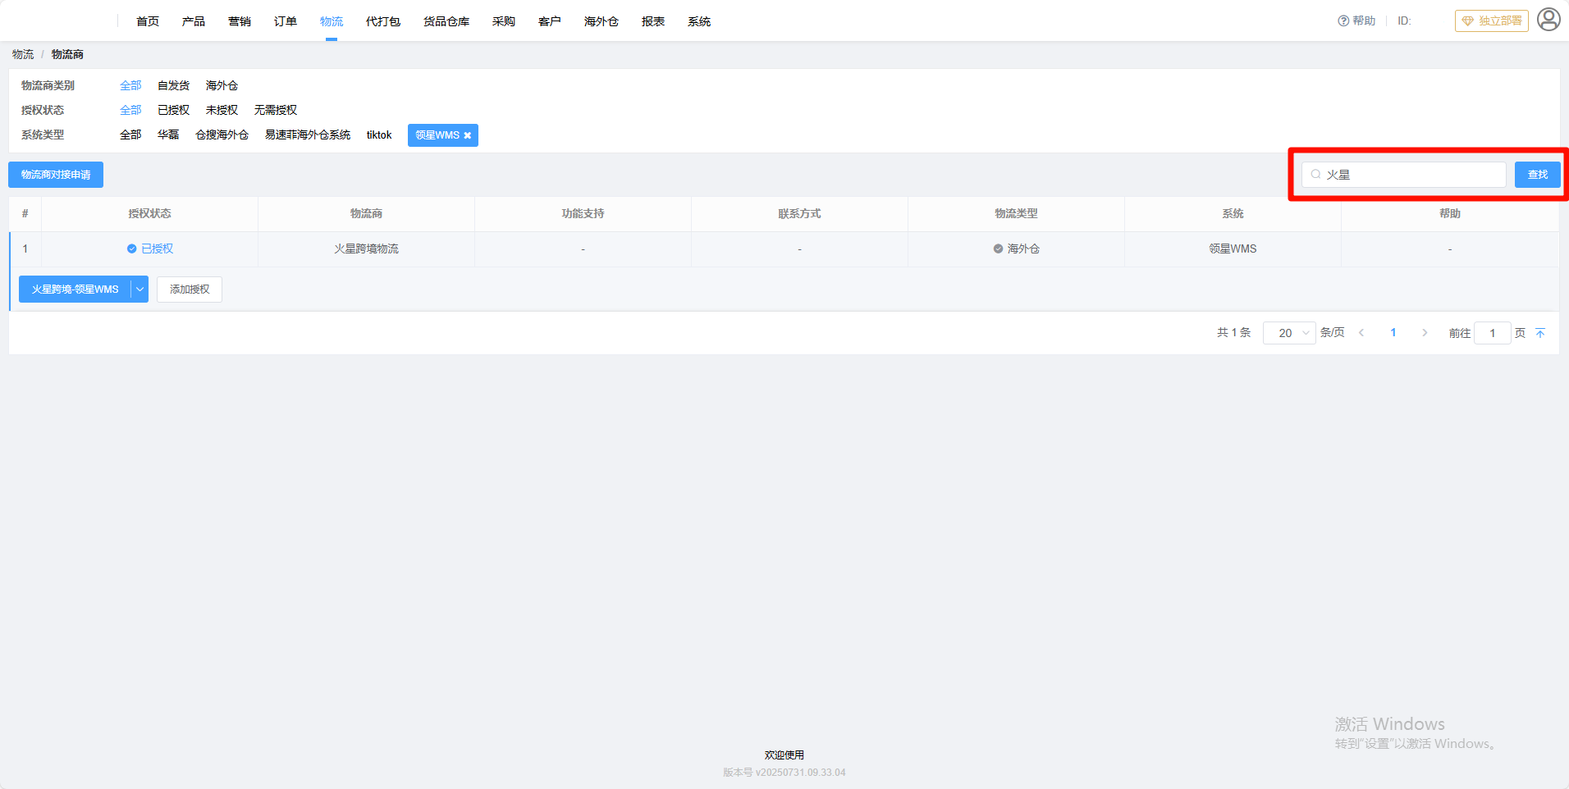Open the 客户 menu
1569x789 pixels.
pos(550,21)
